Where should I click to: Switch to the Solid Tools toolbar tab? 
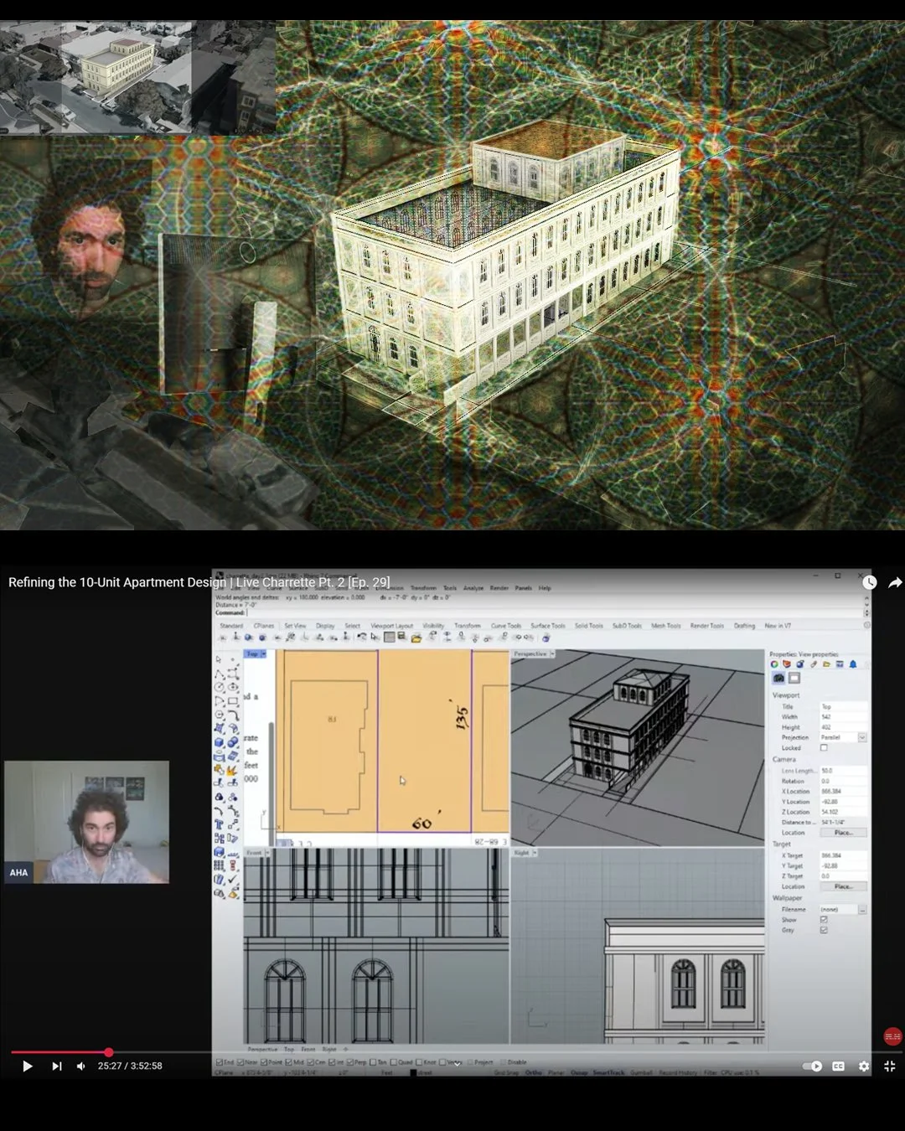tap(589, 626)
